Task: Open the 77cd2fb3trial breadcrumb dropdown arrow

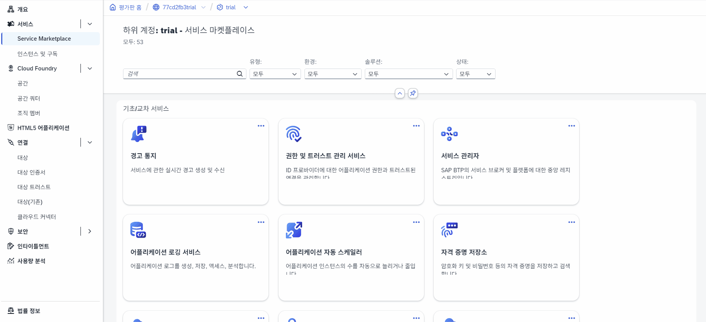Action: click(203, 7)
